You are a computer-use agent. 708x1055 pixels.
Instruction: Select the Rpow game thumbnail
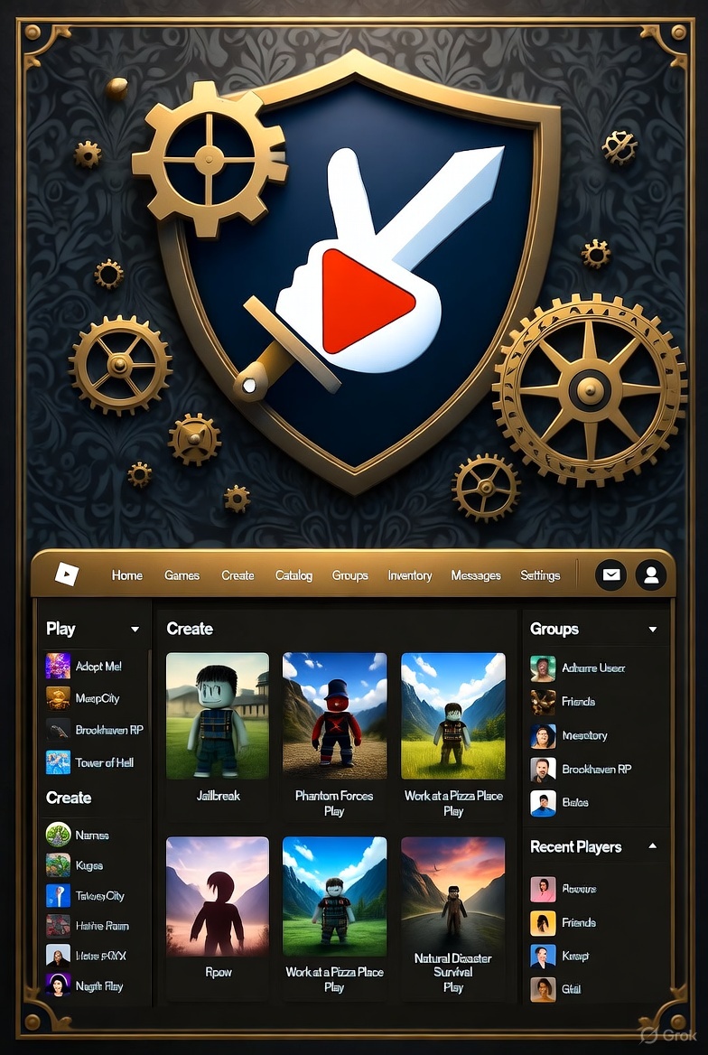pyautogui.click(x=218, y=896)
